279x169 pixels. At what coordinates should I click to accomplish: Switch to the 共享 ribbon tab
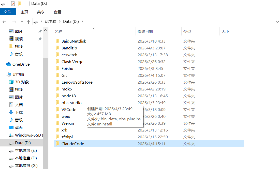(x=41, y=12)
